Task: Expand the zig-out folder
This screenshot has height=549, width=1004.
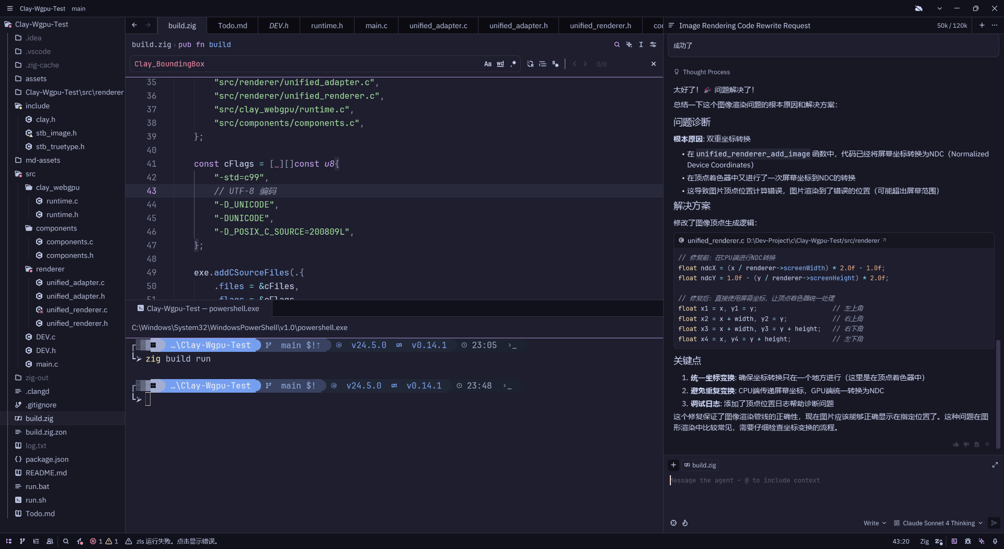Action: (37, 378)
